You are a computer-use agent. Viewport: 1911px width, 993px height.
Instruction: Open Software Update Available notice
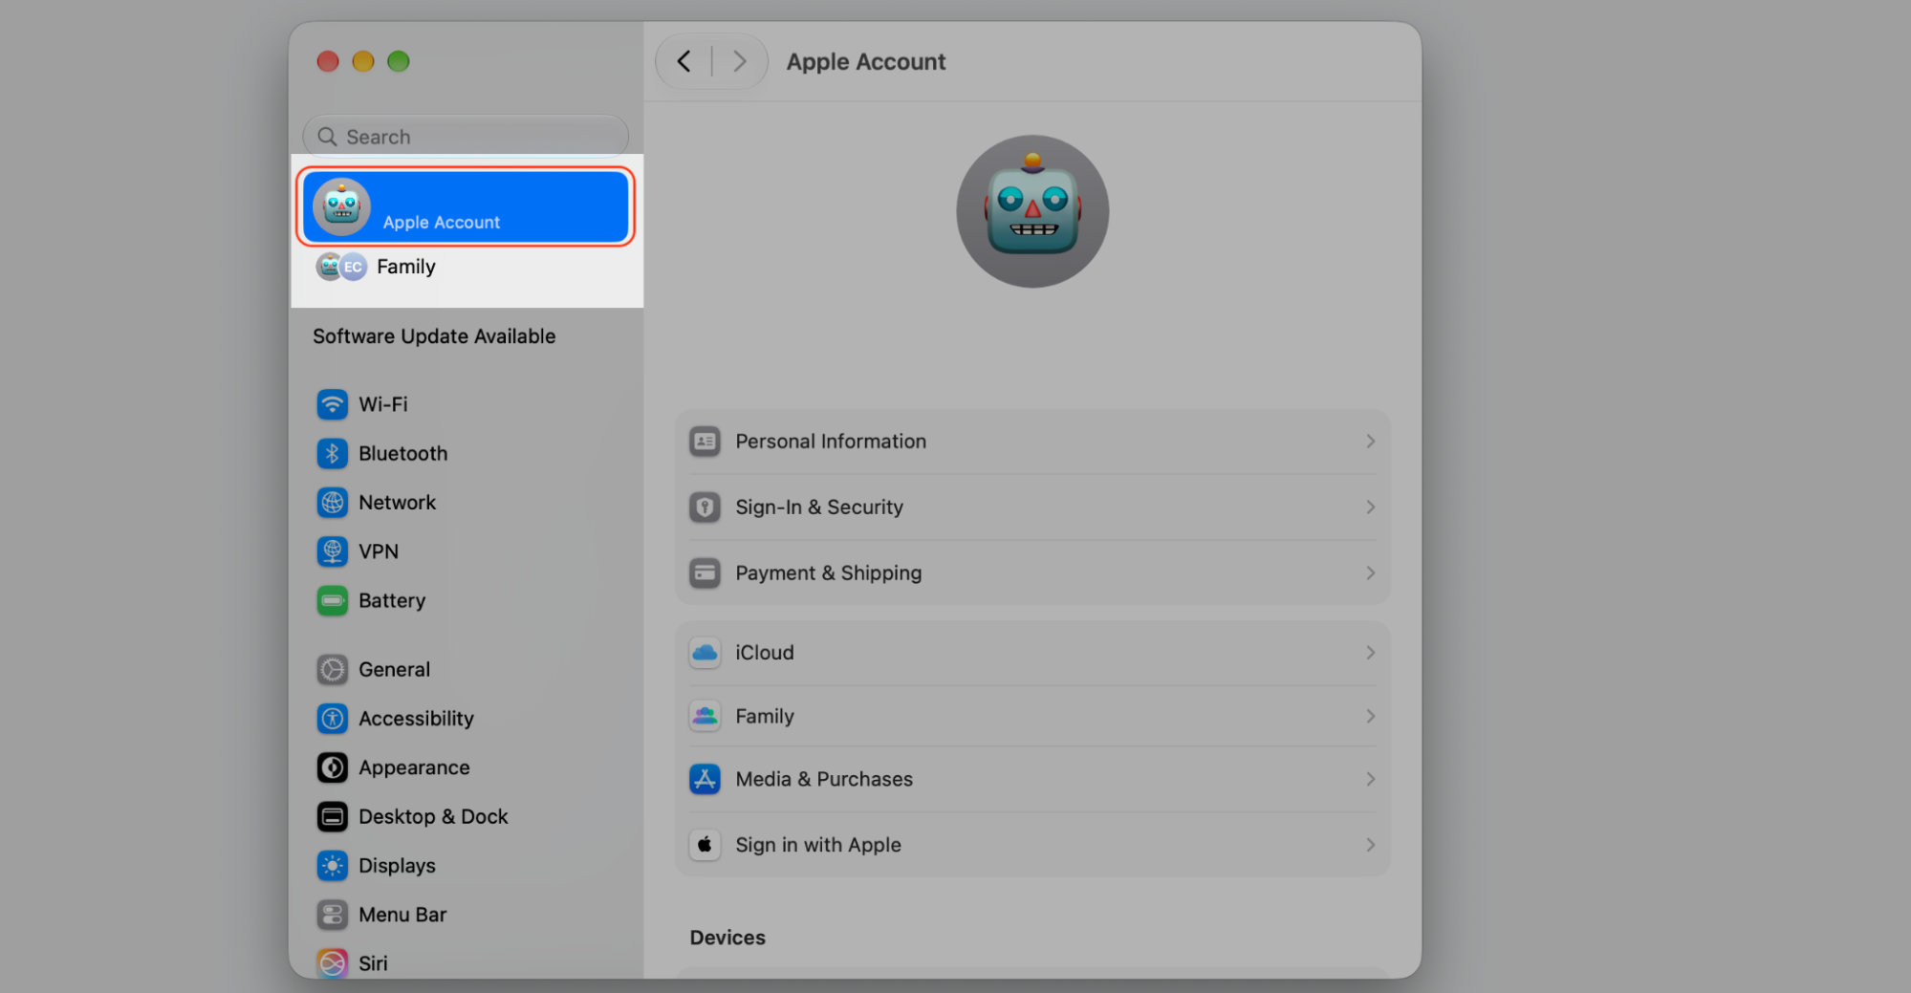click(434, 336)
